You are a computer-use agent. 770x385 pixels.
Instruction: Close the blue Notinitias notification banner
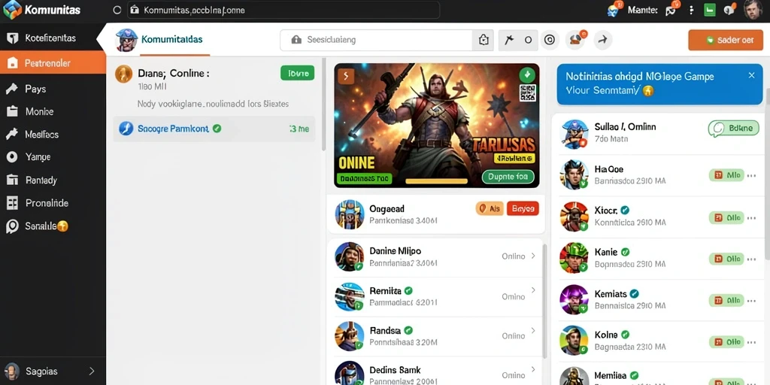[x=751, y=76]
